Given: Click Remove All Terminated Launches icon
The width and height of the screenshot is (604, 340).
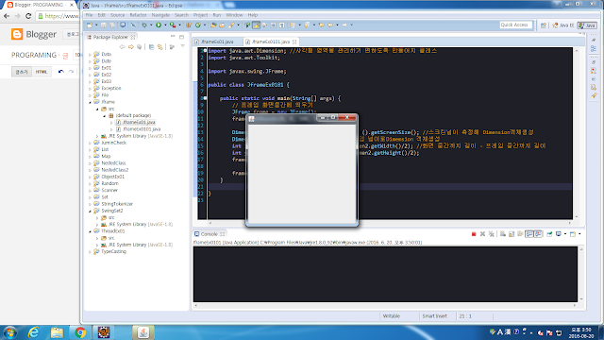Looking at the screenshot, I should point(491,234).
